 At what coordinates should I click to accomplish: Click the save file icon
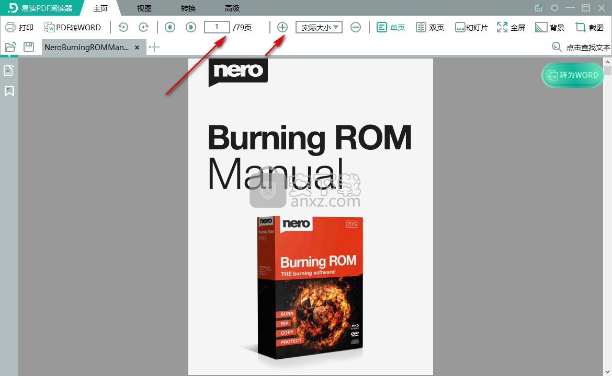(29, 47)
